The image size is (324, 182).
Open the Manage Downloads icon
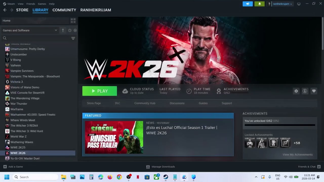point(148,167)
